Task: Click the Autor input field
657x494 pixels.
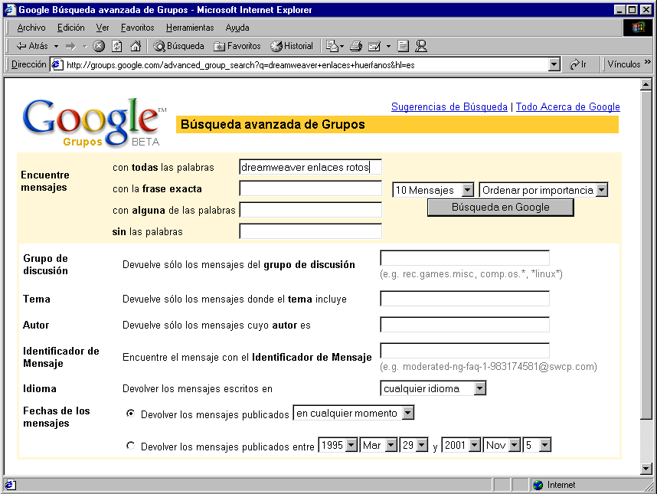Action: coord(465,325)
